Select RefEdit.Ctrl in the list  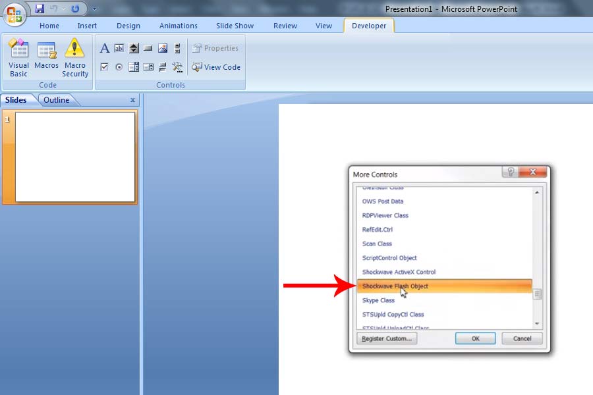(444, 230)
